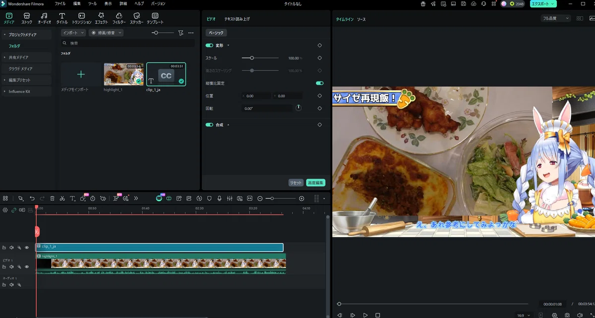Click the undo arrow in timeline toolbar
This screenshot has height=318, width=595.
point(32,198)
